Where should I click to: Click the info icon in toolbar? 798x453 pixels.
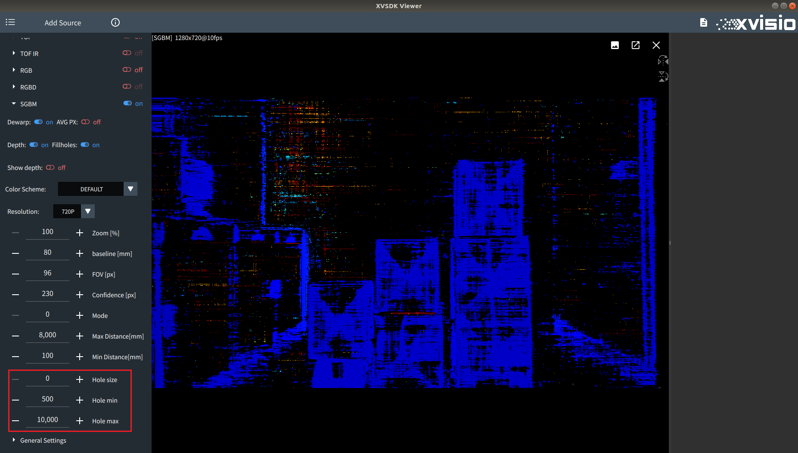coord(115,22)
